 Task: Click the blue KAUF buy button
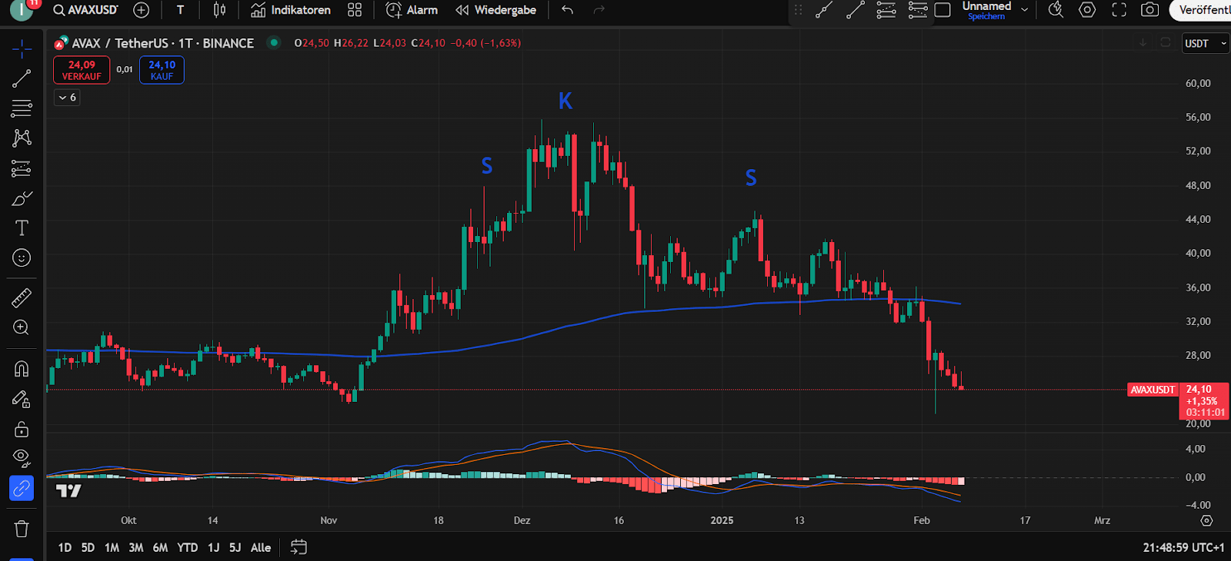click(x=162, y=70)
